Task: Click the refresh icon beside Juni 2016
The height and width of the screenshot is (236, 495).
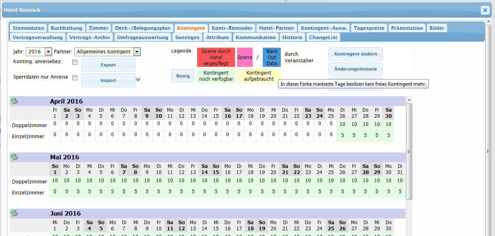Action: 14,213
